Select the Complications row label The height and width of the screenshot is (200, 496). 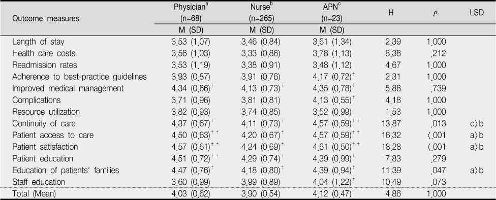click(x=37, y=100)
